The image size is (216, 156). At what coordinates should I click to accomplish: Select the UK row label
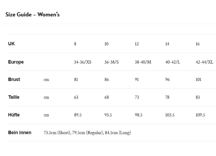coord(11,44)
